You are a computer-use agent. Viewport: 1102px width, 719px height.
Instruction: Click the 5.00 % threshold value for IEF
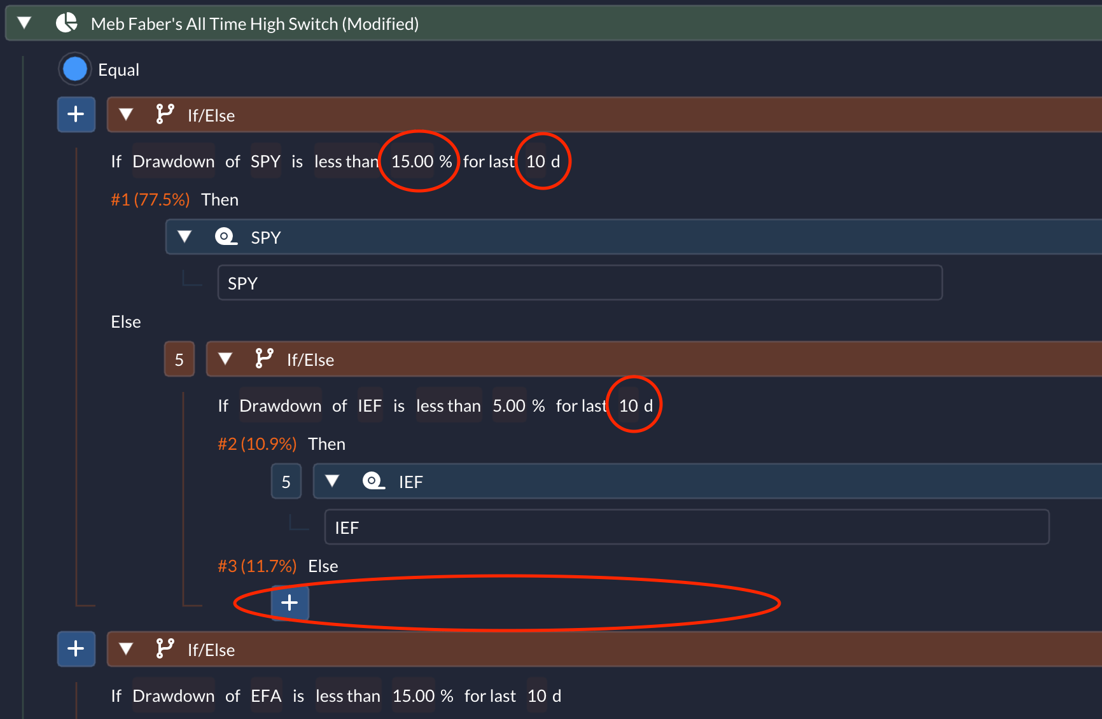coord(519,406)
